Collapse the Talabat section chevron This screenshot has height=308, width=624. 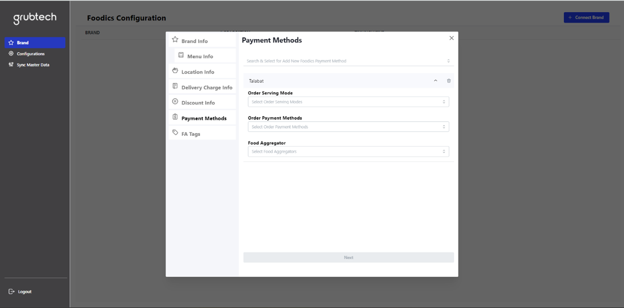click(x=435, y=81)
